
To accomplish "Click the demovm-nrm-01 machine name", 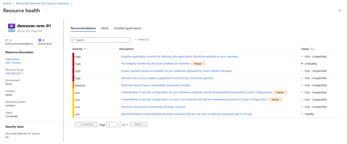I will tap(34, 26).
